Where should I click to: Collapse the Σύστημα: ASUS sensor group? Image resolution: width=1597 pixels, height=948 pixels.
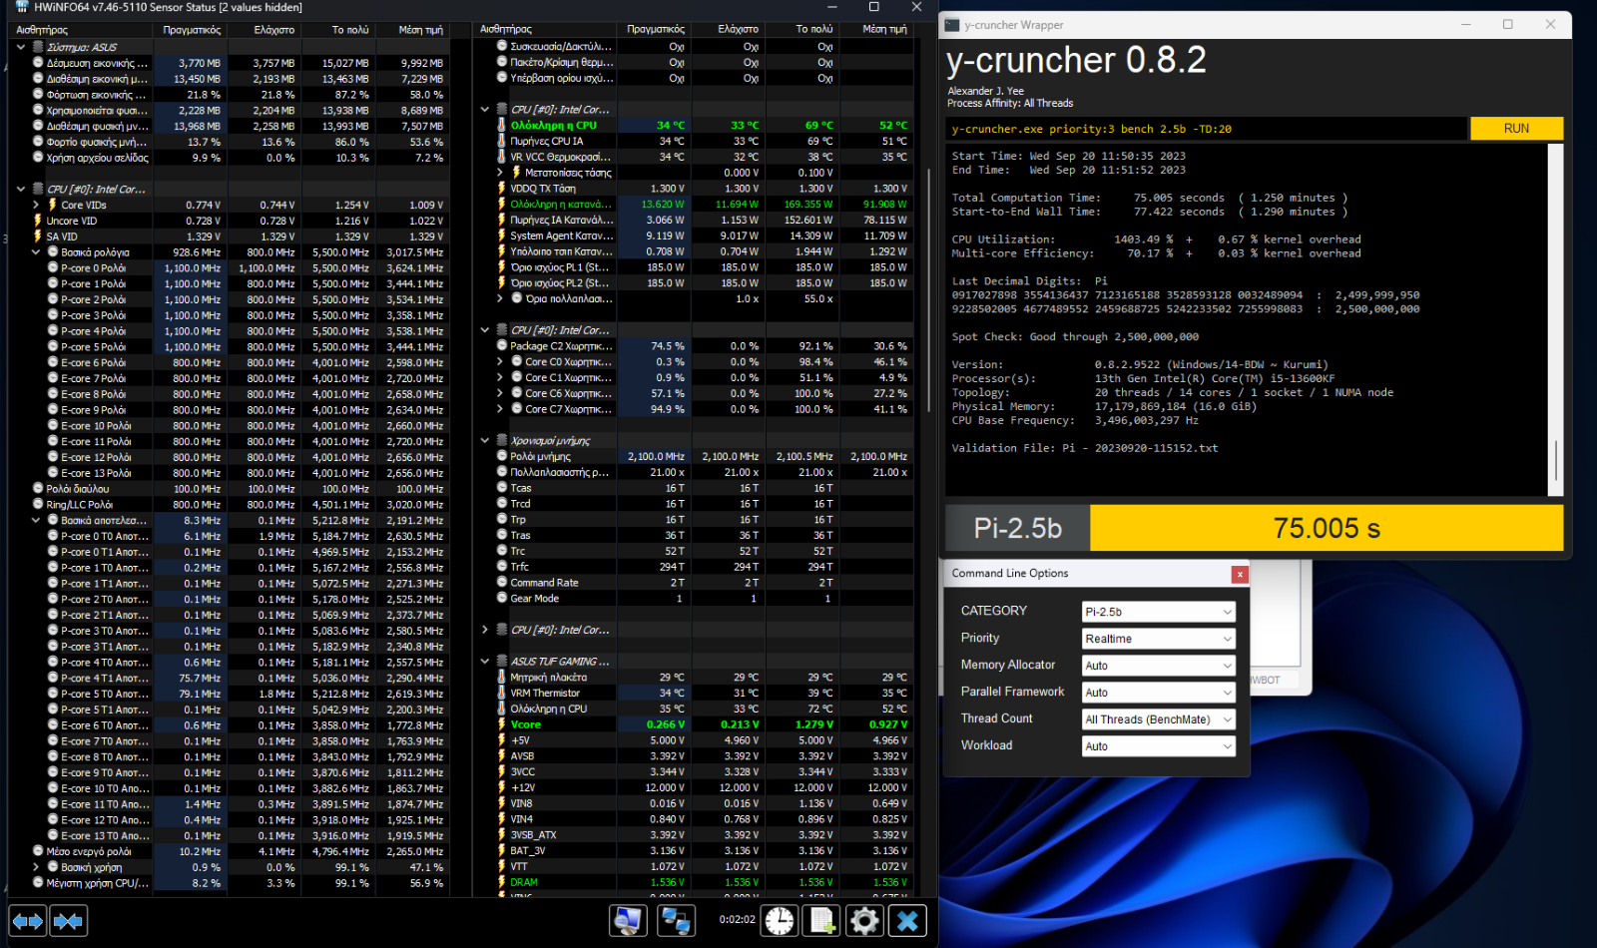tap(21, 47)
